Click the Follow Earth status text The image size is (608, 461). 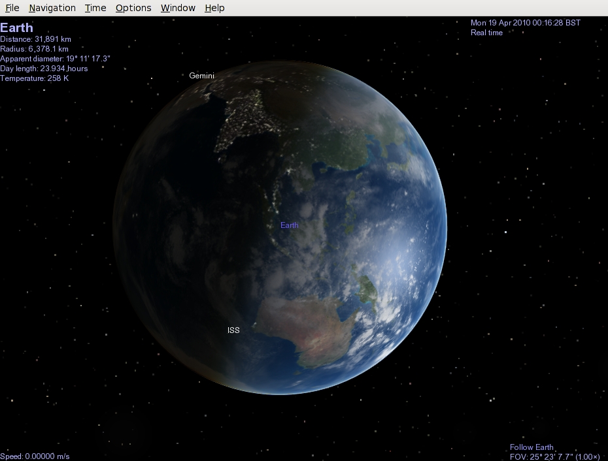point(532,447)
